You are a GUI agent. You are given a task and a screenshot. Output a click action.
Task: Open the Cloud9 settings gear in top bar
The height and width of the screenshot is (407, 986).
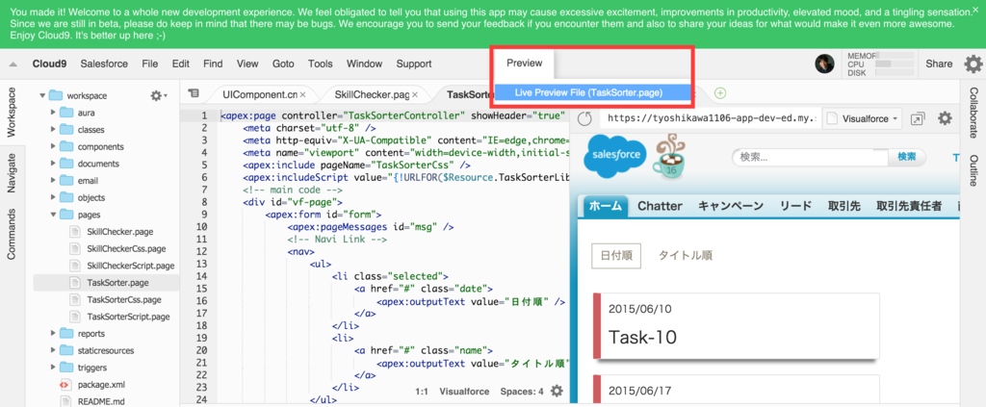click(x=973, y=64)
